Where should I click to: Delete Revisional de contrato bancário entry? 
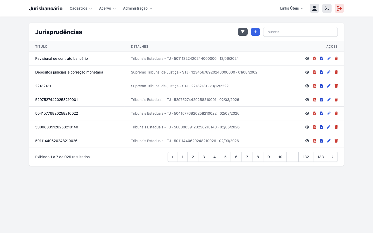(x=336, y=59)
